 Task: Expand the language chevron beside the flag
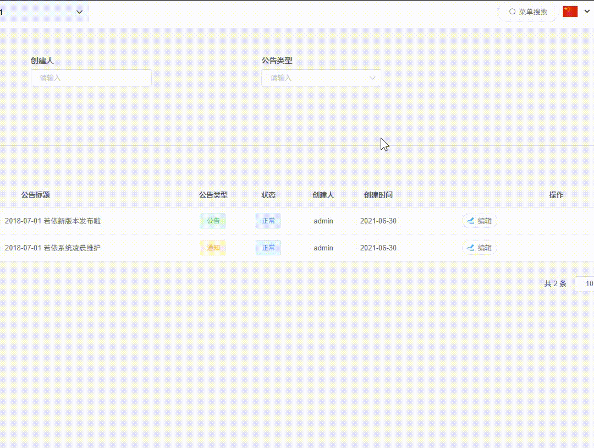tap(587, 12)
